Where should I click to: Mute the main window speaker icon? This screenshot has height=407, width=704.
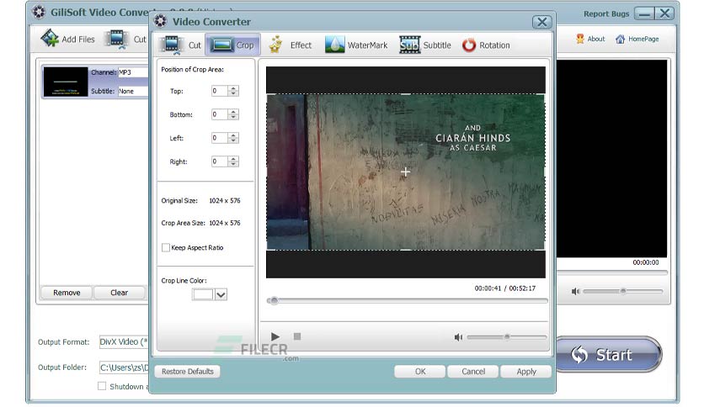pos(575,291)
